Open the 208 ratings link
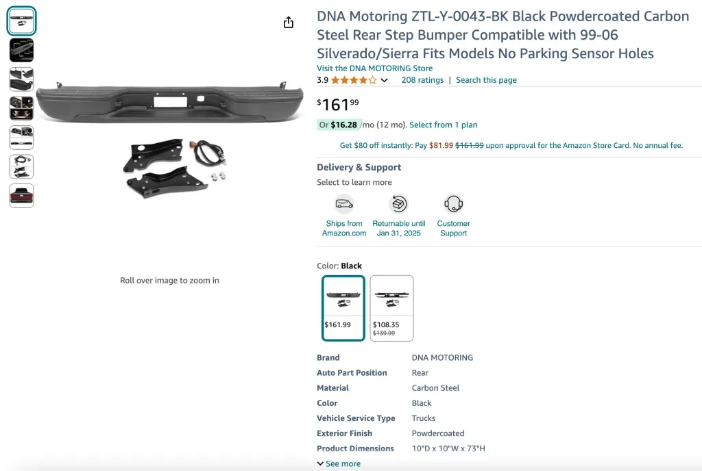This screenshot has height=471, width=702. point(422,80)
